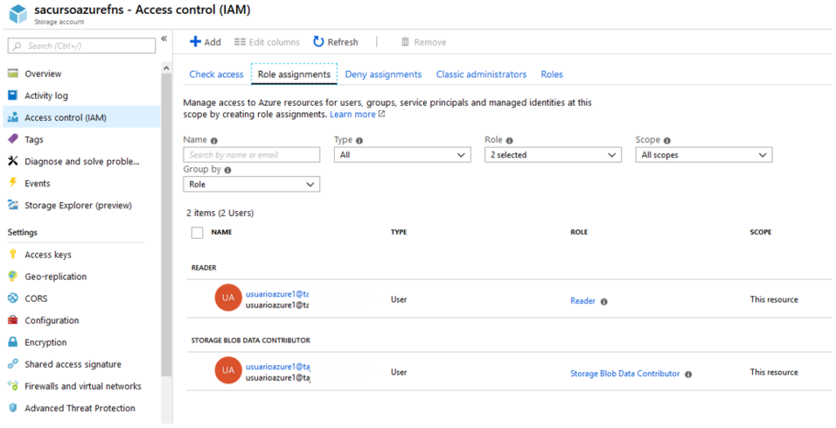Viewport: 836px width, 428px height.
Task: Click the storage account cube icon
Action: pos(18,14)
